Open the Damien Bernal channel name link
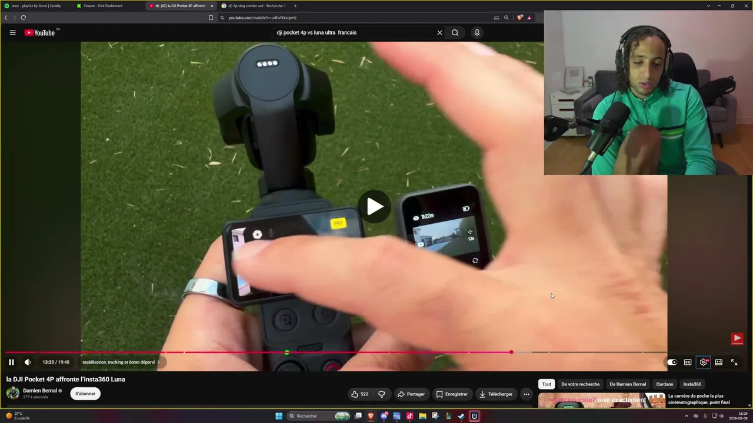Screen dimensions: 753x423 click(40, 391)
